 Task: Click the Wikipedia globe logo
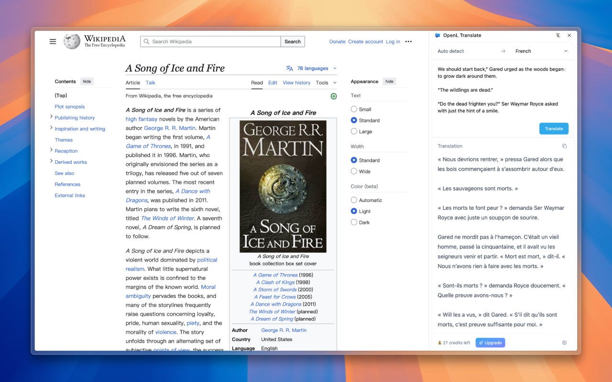pyautogui.click(x=72, y=42)
